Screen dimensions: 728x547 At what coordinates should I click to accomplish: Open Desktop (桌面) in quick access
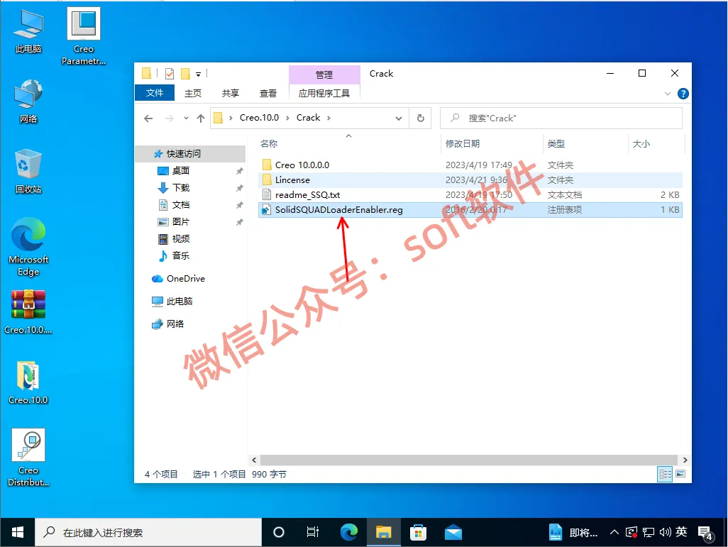coord(180,171)
